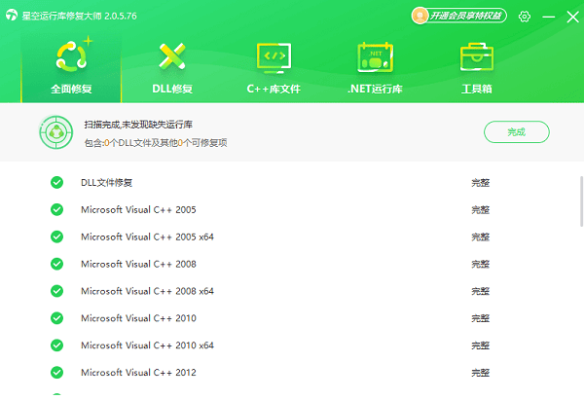584x400 pixels.
Task: Click green check beside Visual C++ 2008 x64
Action: point(56,291)
